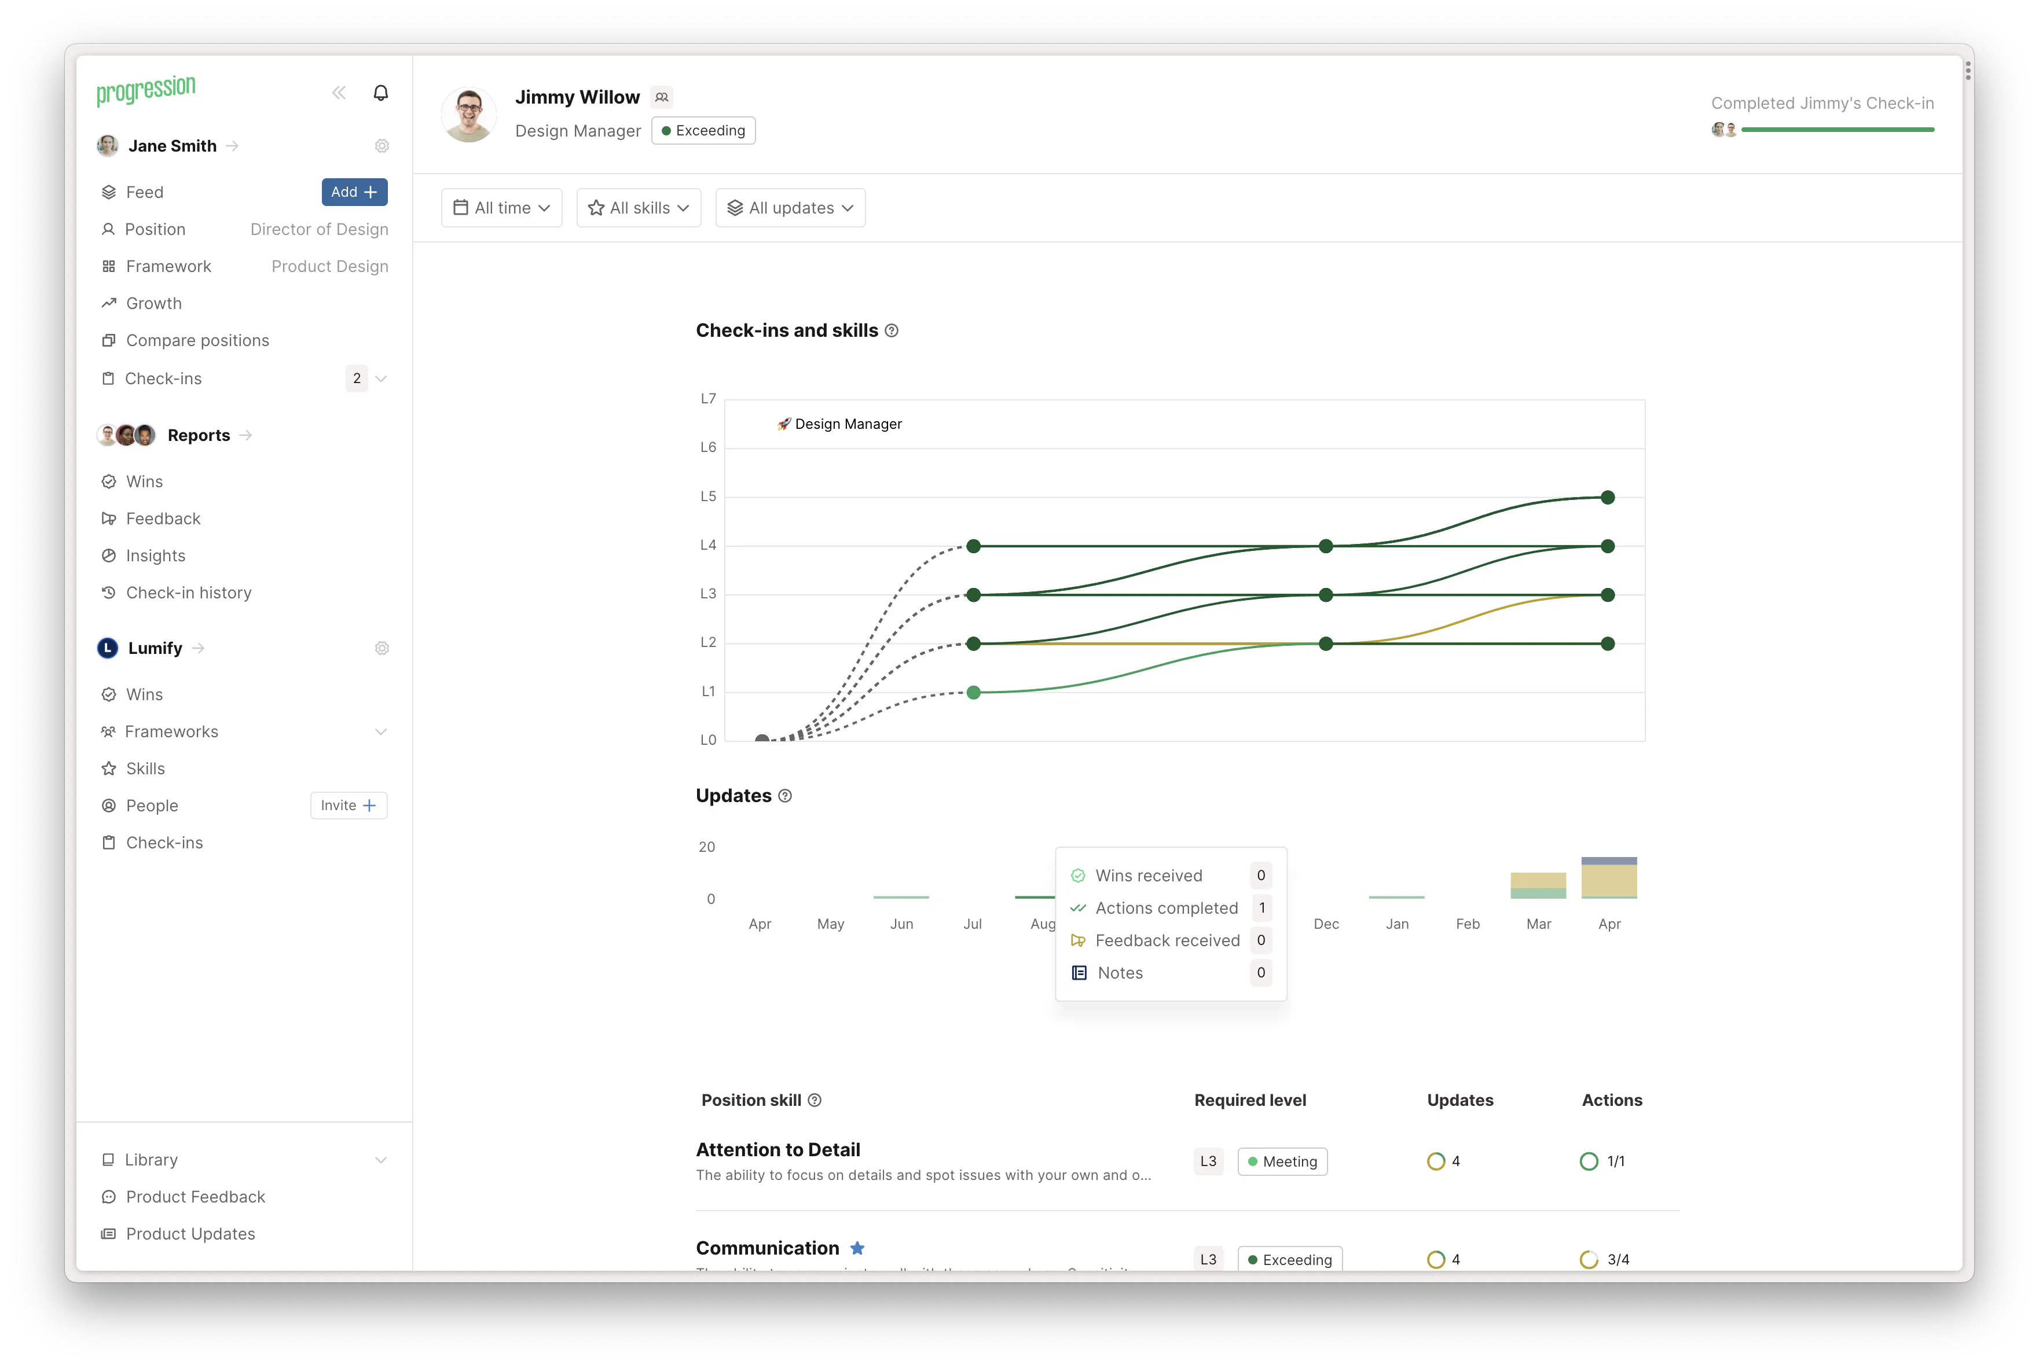2039x1368 pixels.
Task: Open the All time date filter
Action: tap(502, 208)
